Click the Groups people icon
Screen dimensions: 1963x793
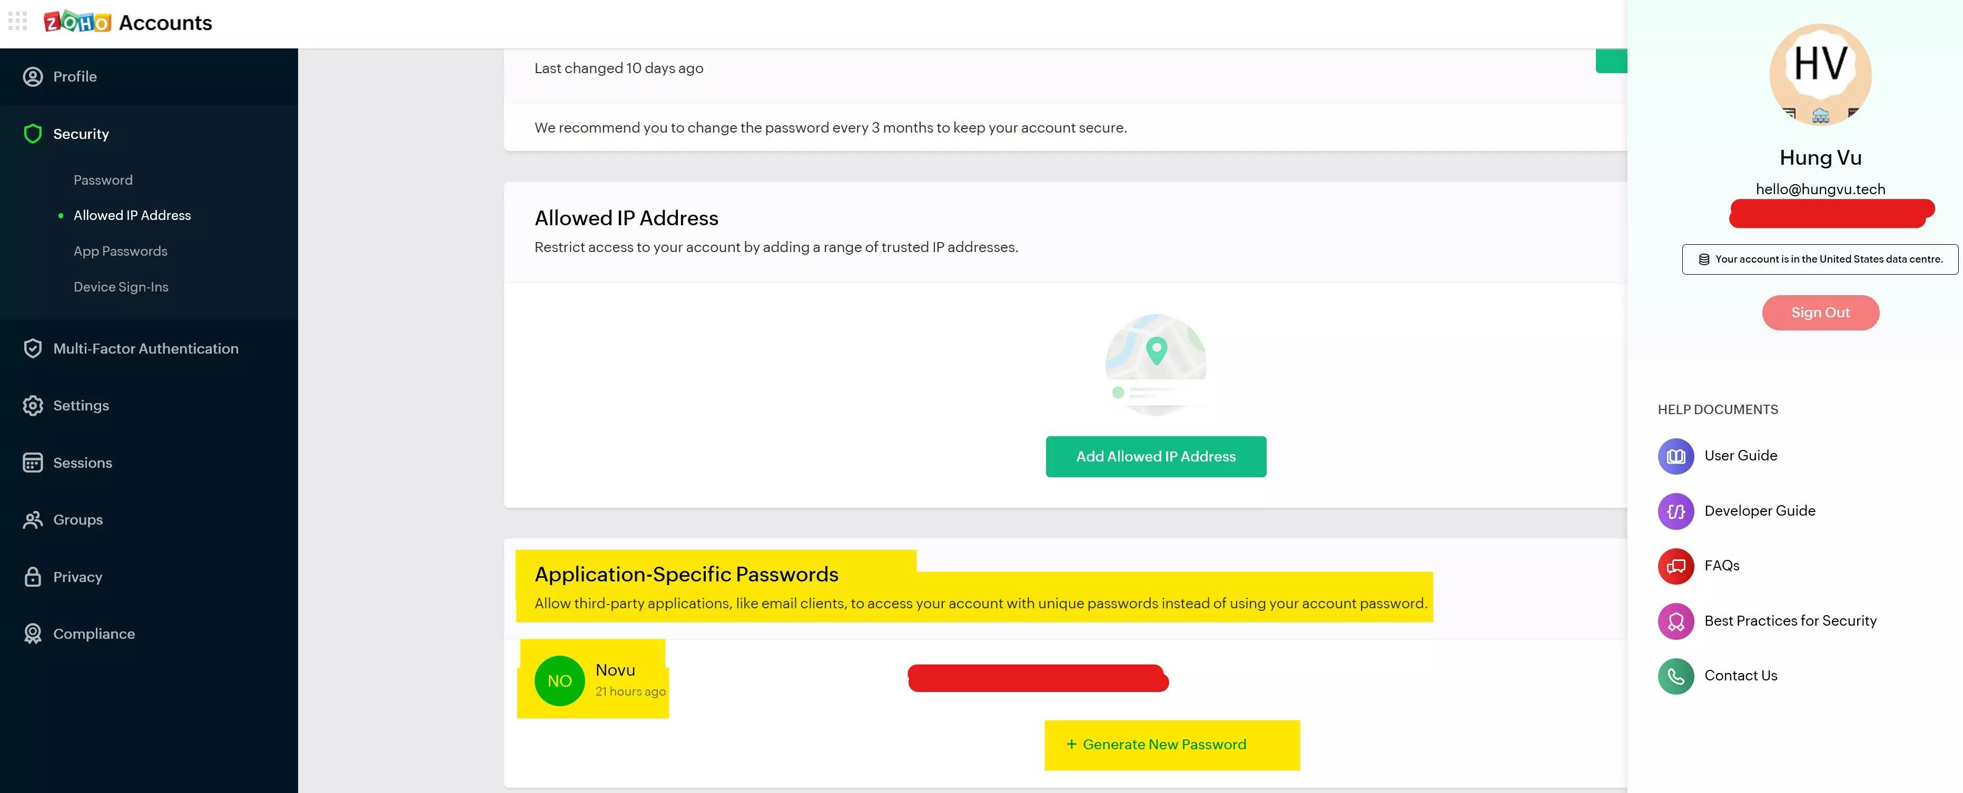(x=32, y=519)
